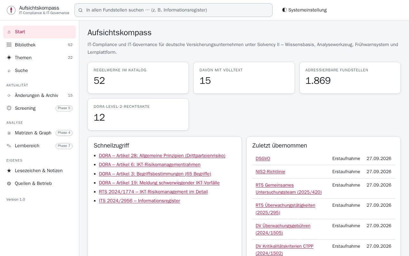This screenshot has height=256, width=409.
Task: Click the pencil icon beside Lernbereich
Action: pos(9,146)
